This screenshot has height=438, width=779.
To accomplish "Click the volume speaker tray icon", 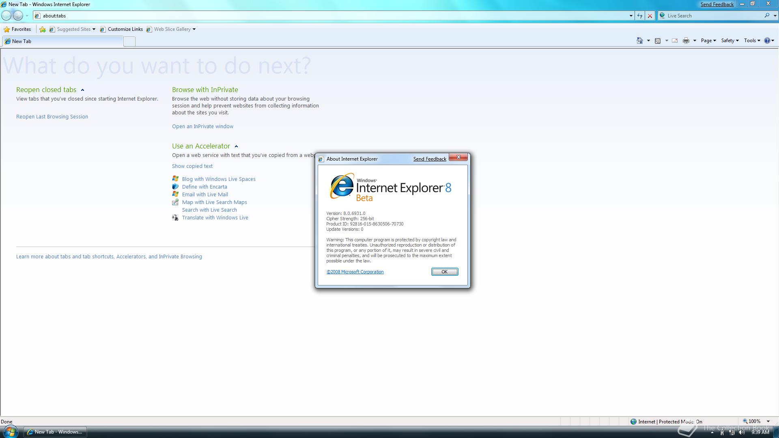I will pyautogui.click(x=742, y=433).
